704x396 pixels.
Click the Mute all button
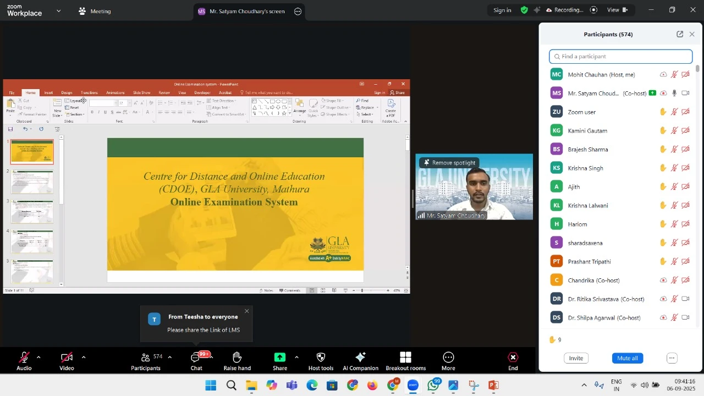click(x=628, y=358)
